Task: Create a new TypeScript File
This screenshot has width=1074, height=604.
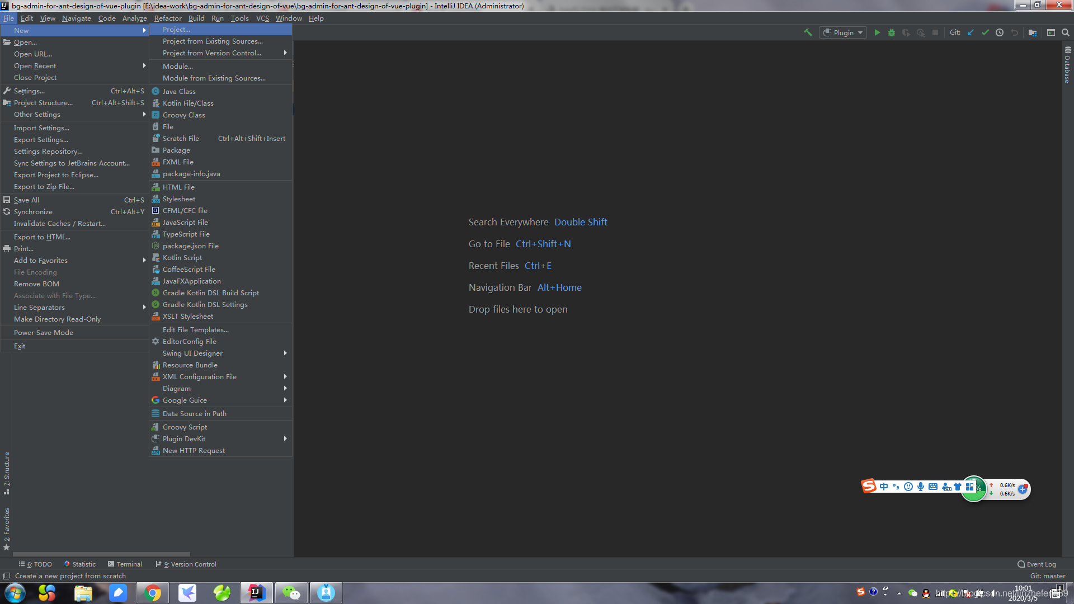Action: point(221,234)
